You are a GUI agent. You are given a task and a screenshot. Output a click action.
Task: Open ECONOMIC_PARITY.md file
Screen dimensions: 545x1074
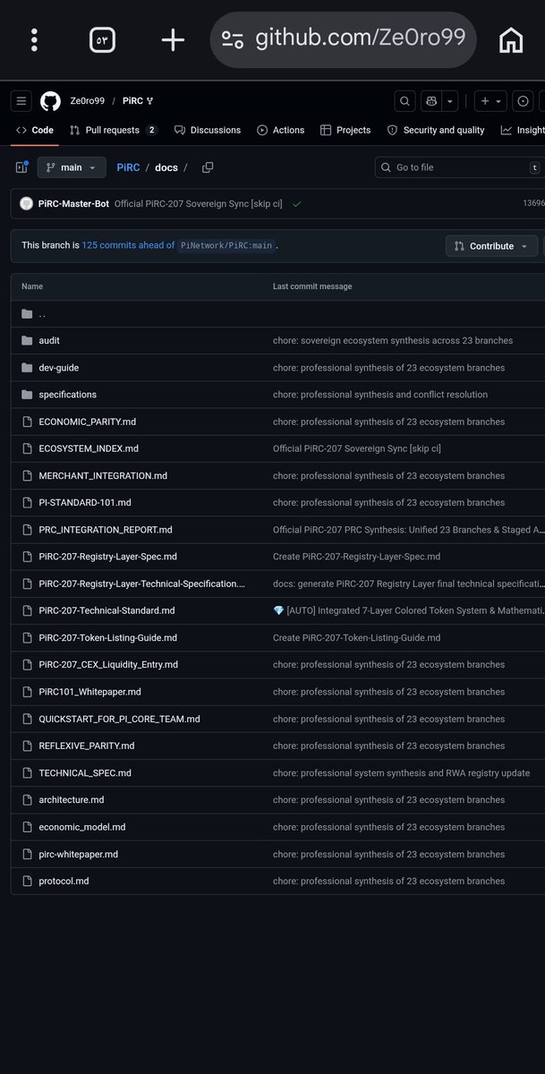click(x=87, y=422)
